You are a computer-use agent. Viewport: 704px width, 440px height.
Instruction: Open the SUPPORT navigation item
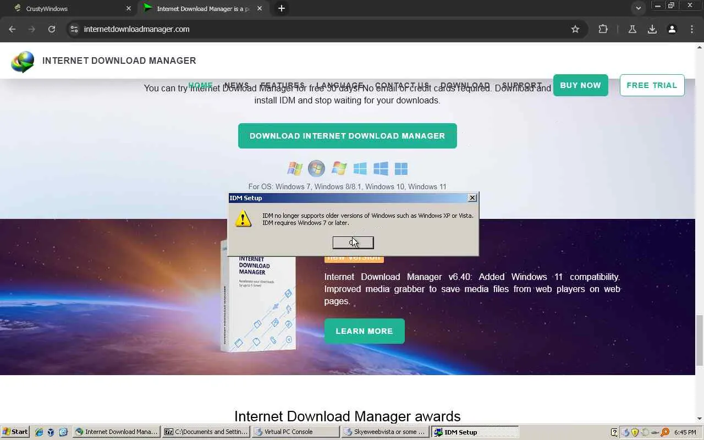tap(522, 86)
